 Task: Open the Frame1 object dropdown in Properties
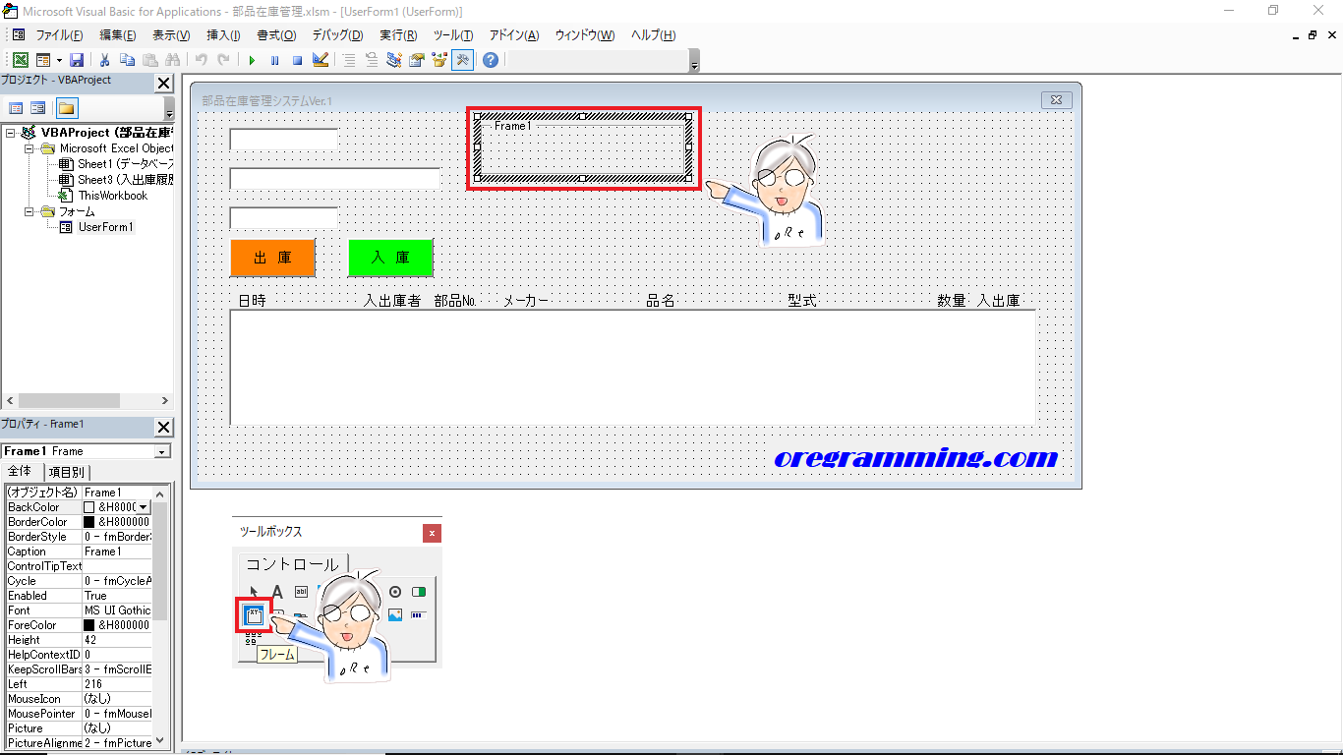[162, 451]
